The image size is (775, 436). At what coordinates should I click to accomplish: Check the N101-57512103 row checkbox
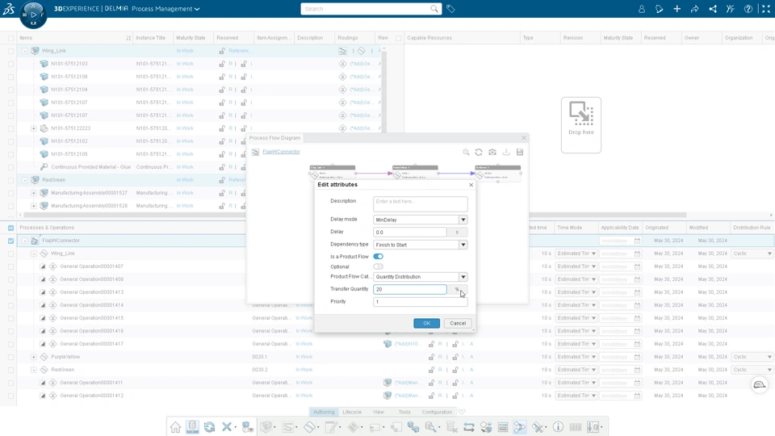click(10, 64)
